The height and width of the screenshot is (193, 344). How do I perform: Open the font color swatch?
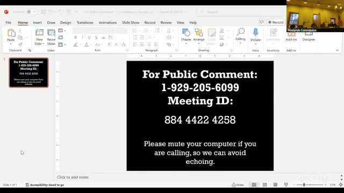(87, 44)
